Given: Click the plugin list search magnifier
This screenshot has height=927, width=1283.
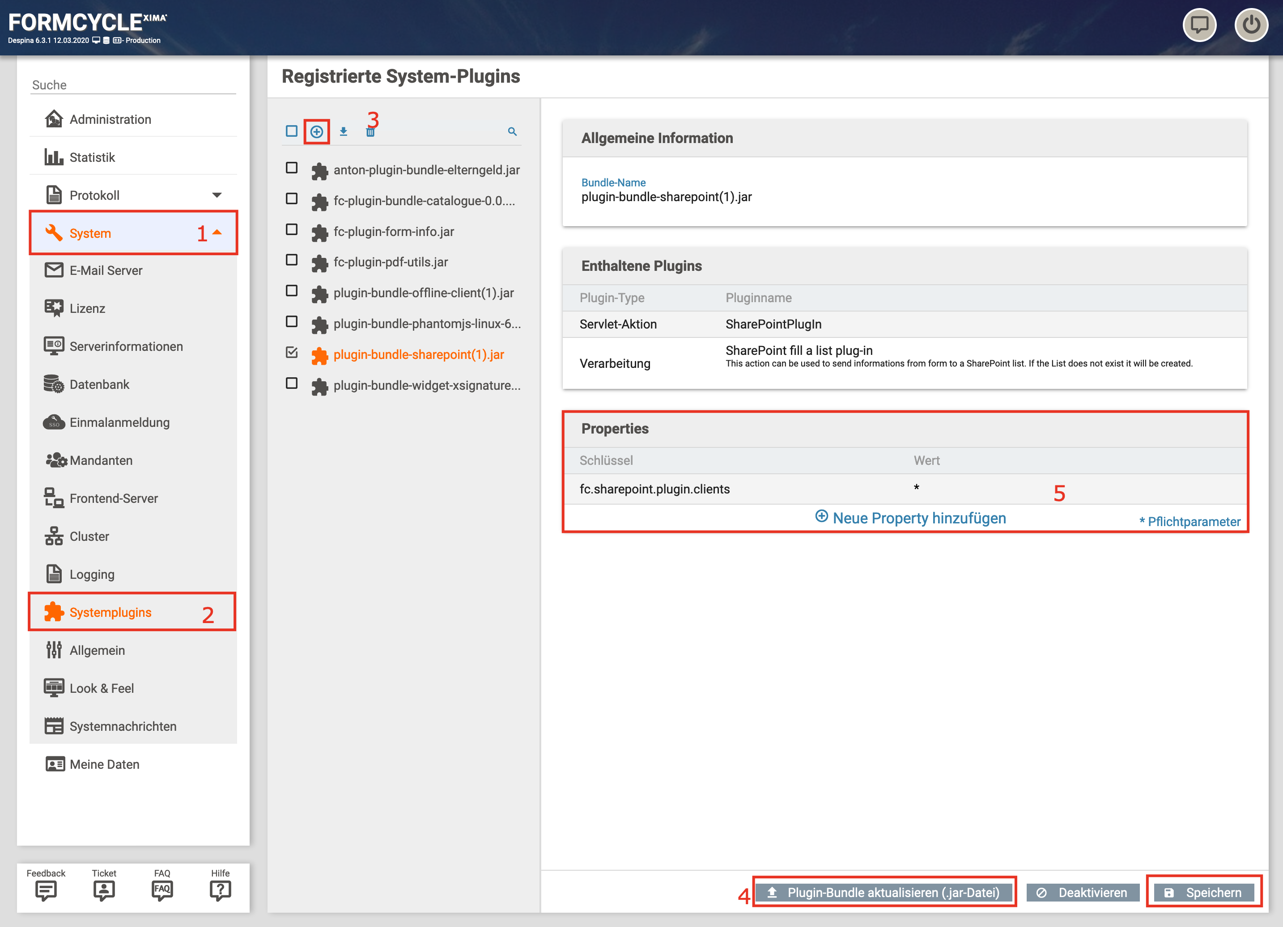Looking at the screenshot, I should (512, 132).
